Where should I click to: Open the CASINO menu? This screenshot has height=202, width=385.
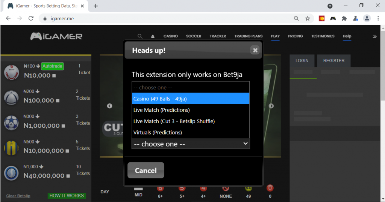point(170,36)
